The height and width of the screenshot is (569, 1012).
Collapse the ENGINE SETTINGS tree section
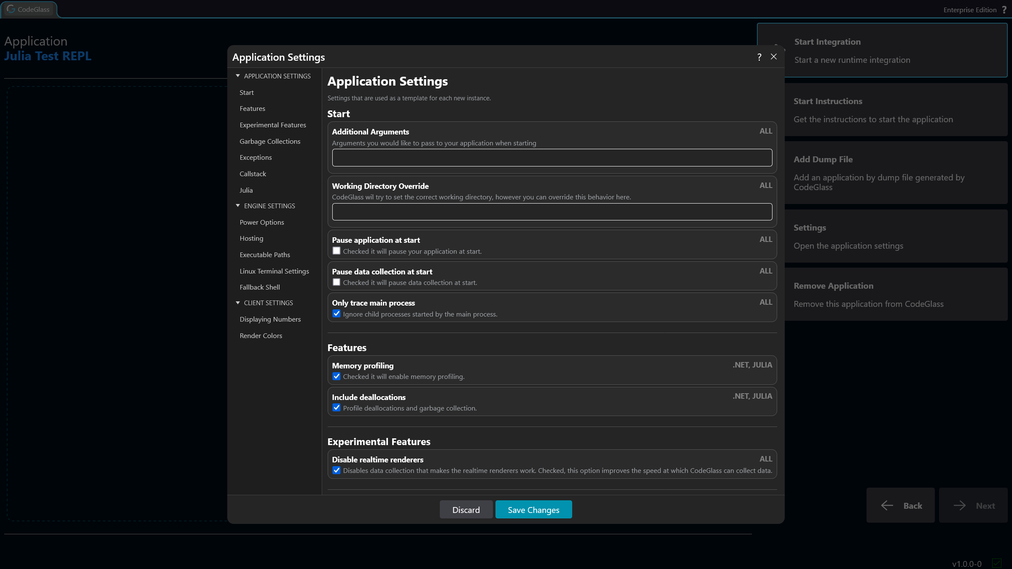[x=238, y=206]
